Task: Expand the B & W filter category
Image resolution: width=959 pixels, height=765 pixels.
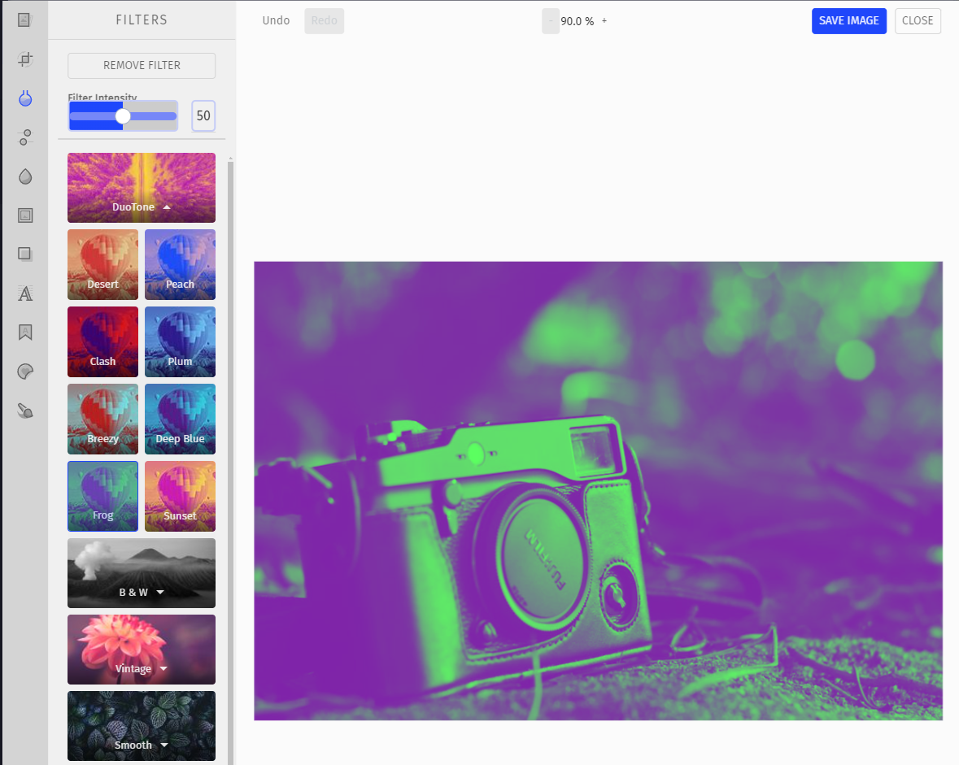Action: pyautogui.click(x=142, y=573)
